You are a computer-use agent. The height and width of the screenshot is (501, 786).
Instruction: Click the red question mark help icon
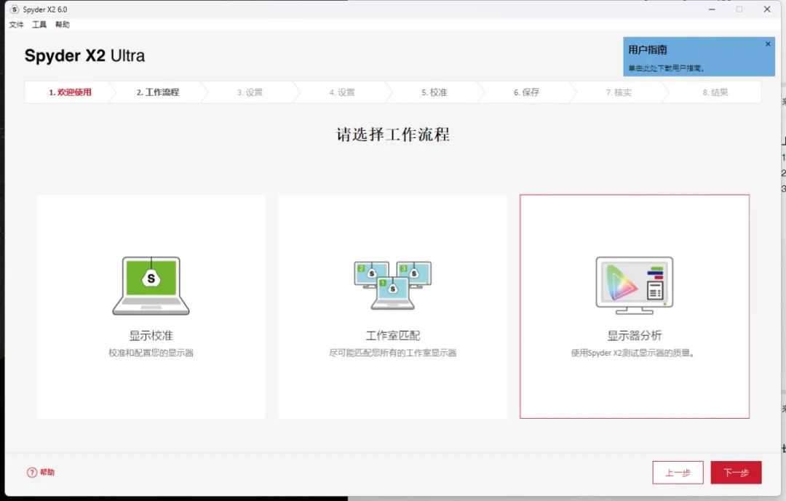pos(31,473)
